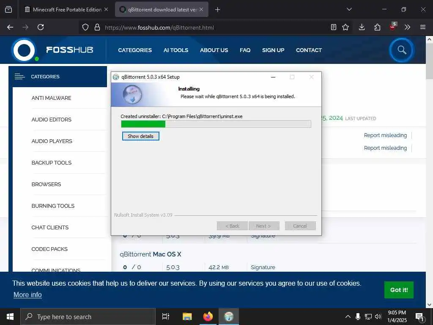This screenshot has height=325, width=433.
Task: Click Type here to search box
Action: click(88, 317)
